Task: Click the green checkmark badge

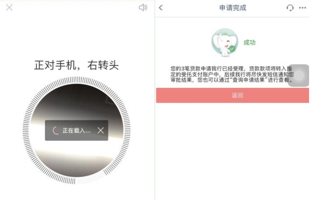Action: [x=232, y=49]
